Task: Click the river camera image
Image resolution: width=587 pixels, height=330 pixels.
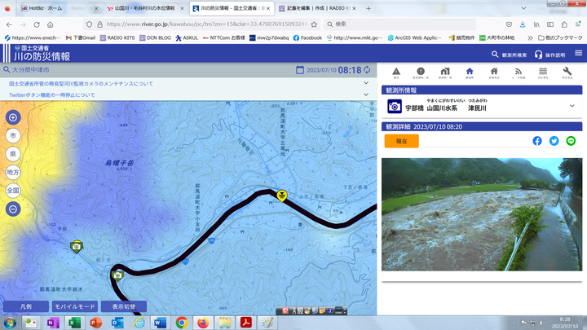Action: coord(482,214)
